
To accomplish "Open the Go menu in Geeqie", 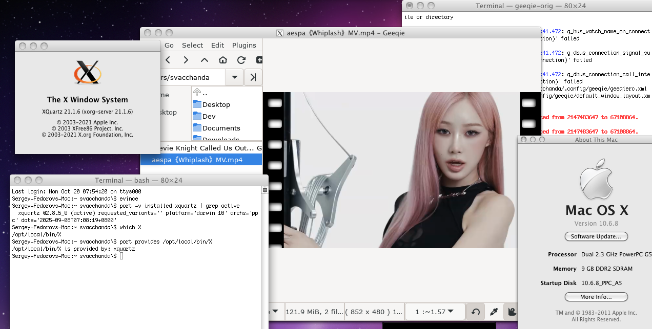I will tap(169, 45).
